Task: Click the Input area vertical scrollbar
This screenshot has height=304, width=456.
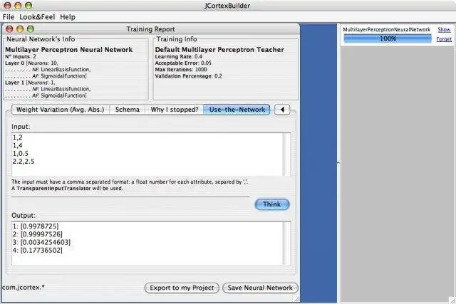Action: point(286,154)
